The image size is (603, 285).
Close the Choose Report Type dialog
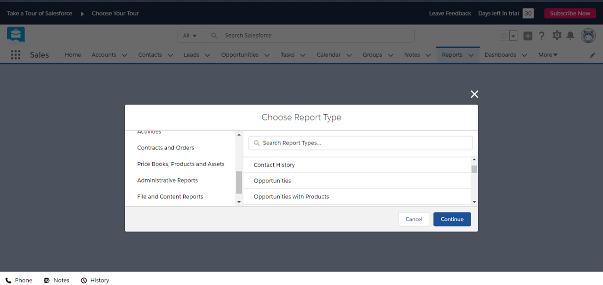pos(474,94)
